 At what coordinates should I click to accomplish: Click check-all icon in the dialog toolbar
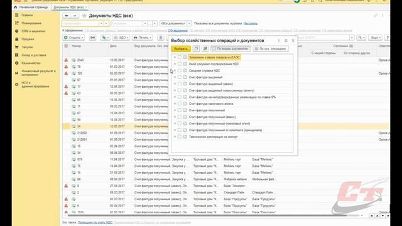point(205,48)
